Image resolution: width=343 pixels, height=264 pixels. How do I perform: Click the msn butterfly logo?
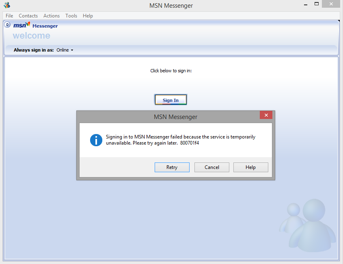pyautogui.click(x=22, y=25)
